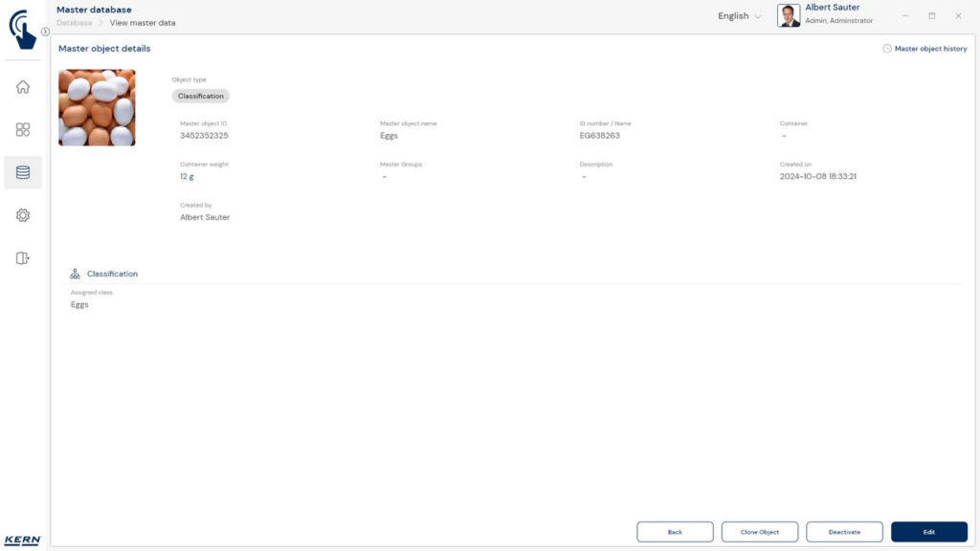This screenshot has width=980, height=551.
Task: Close the application window
Action: click(958, 15)
